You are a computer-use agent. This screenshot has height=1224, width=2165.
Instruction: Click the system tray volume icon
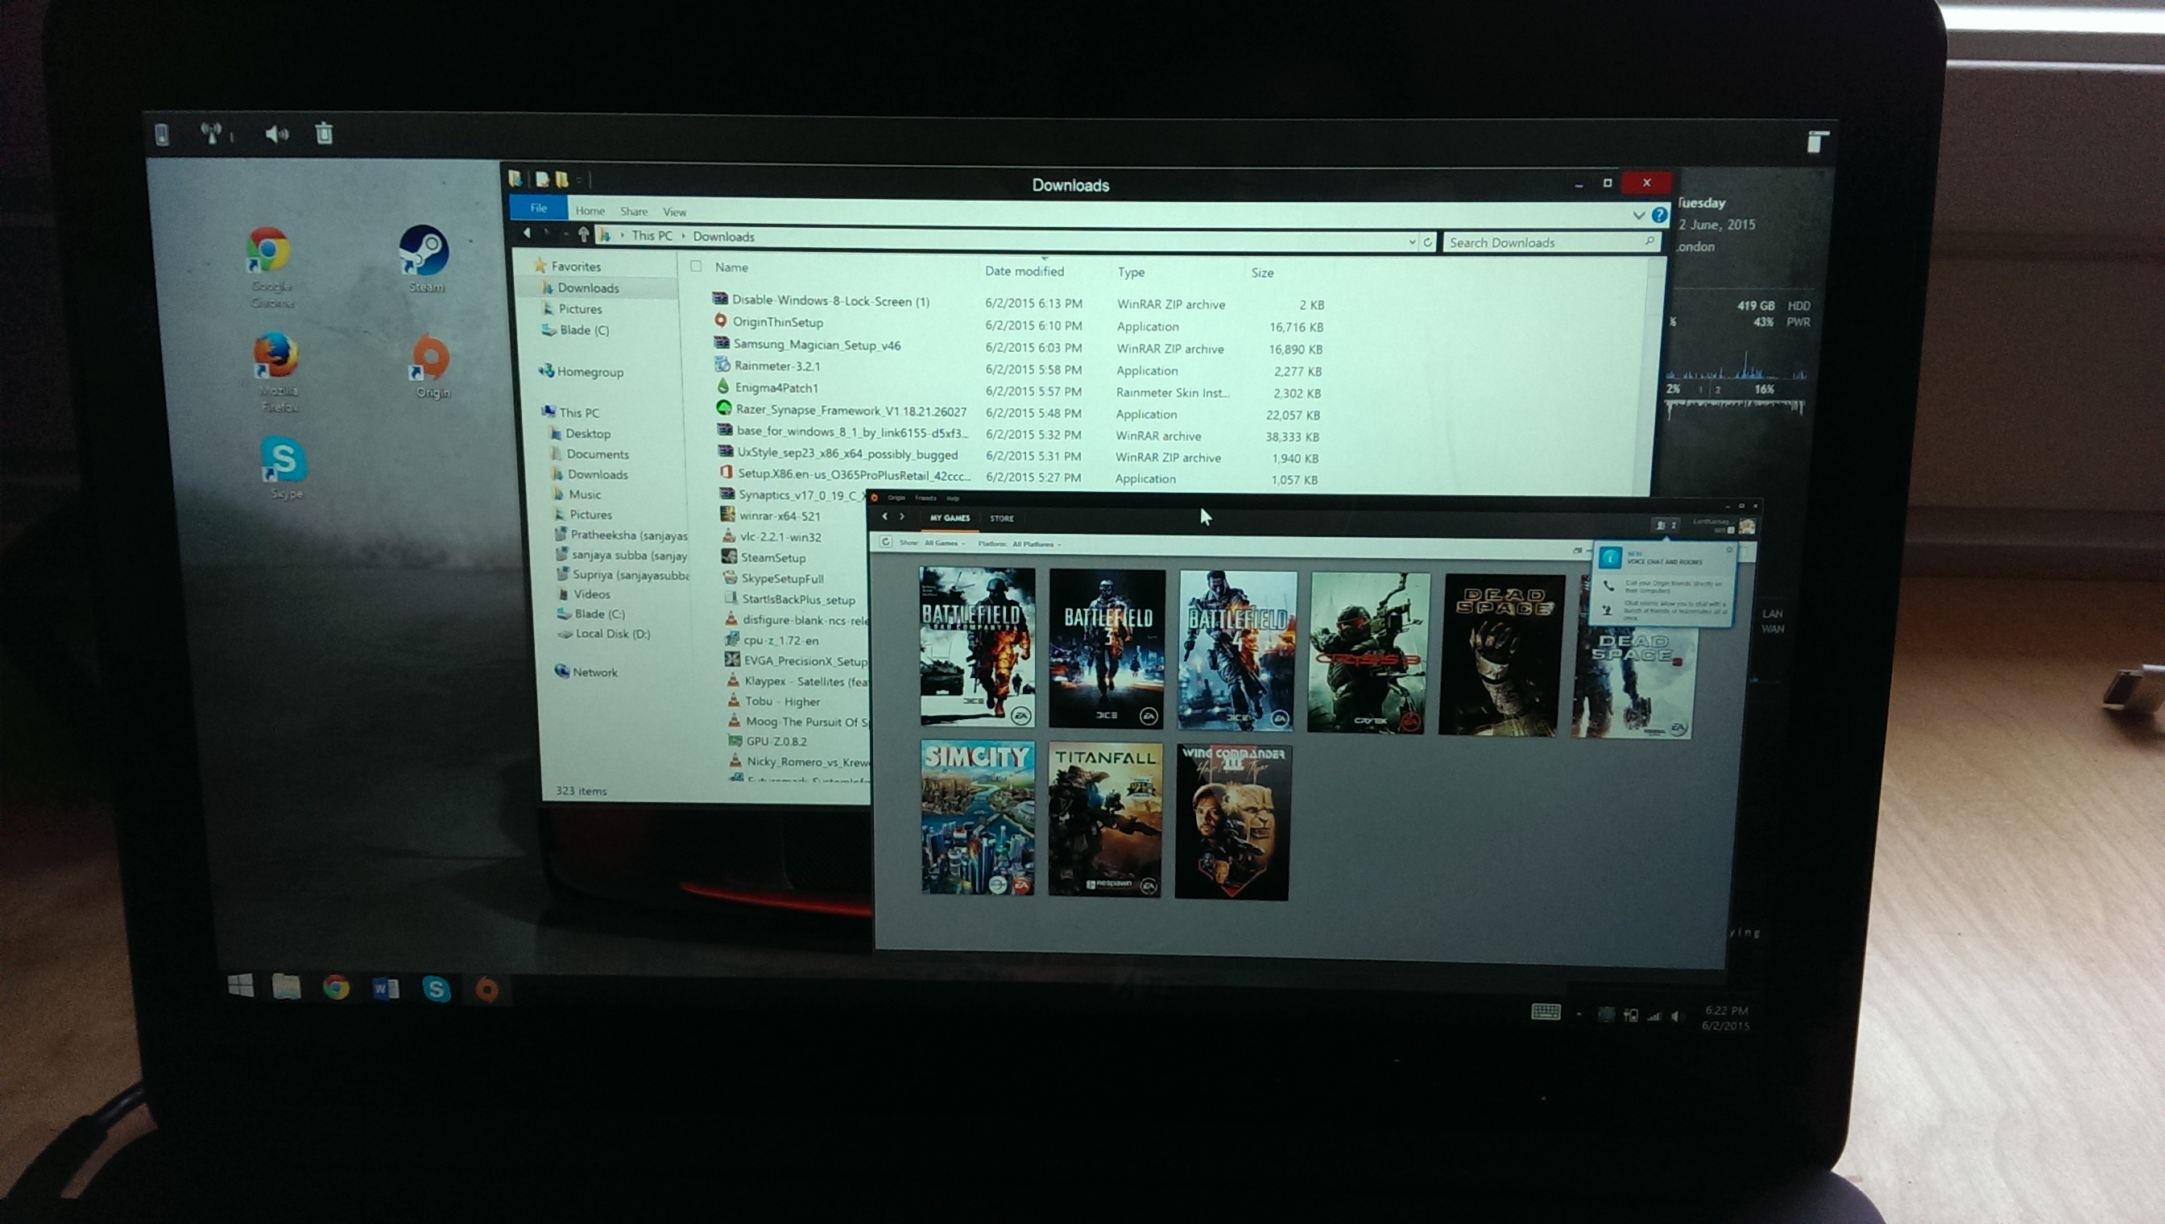1677,1016
